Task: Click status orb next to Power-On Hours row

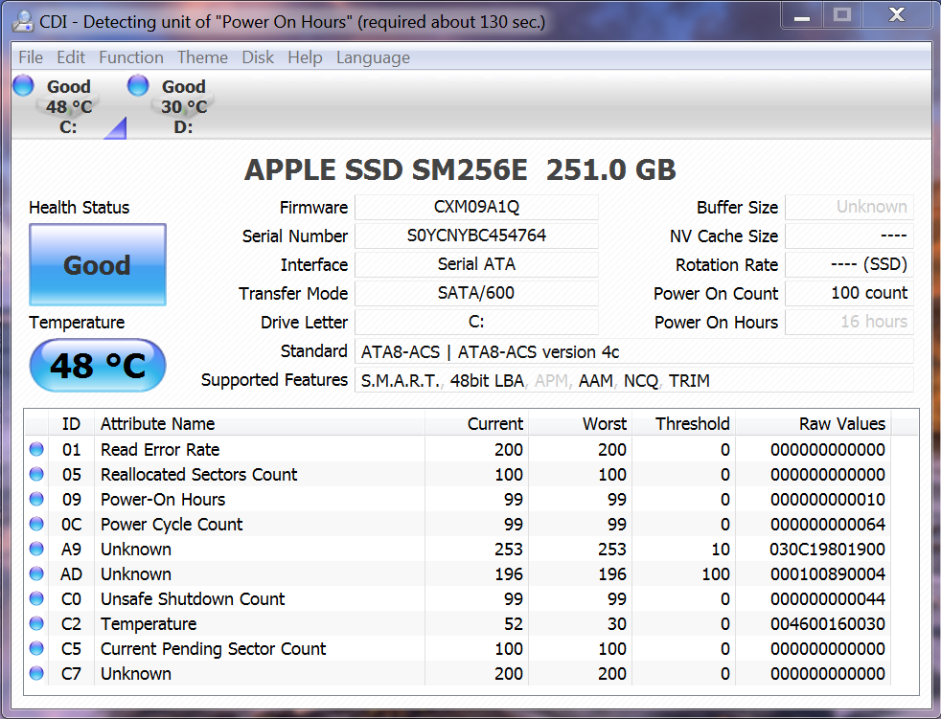Action: pos(37,499)
